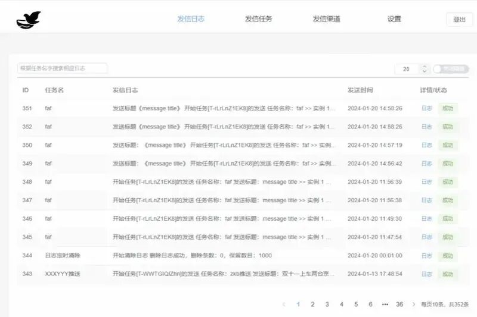The image size is (477, 317).
Task: Open the 发信日志 tab
Action: point(191,19)
